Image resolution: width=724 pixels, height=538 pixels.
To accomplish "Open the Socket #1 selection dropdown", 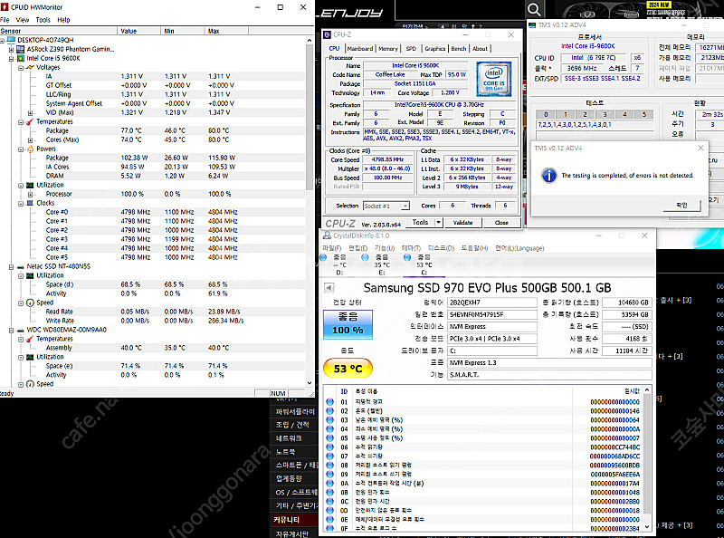I will (x=405, y=206).
